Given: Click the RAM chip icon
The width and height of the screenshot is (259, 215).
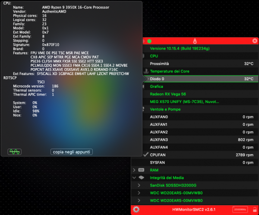Looking at the screenshot, I should point(141,170).
